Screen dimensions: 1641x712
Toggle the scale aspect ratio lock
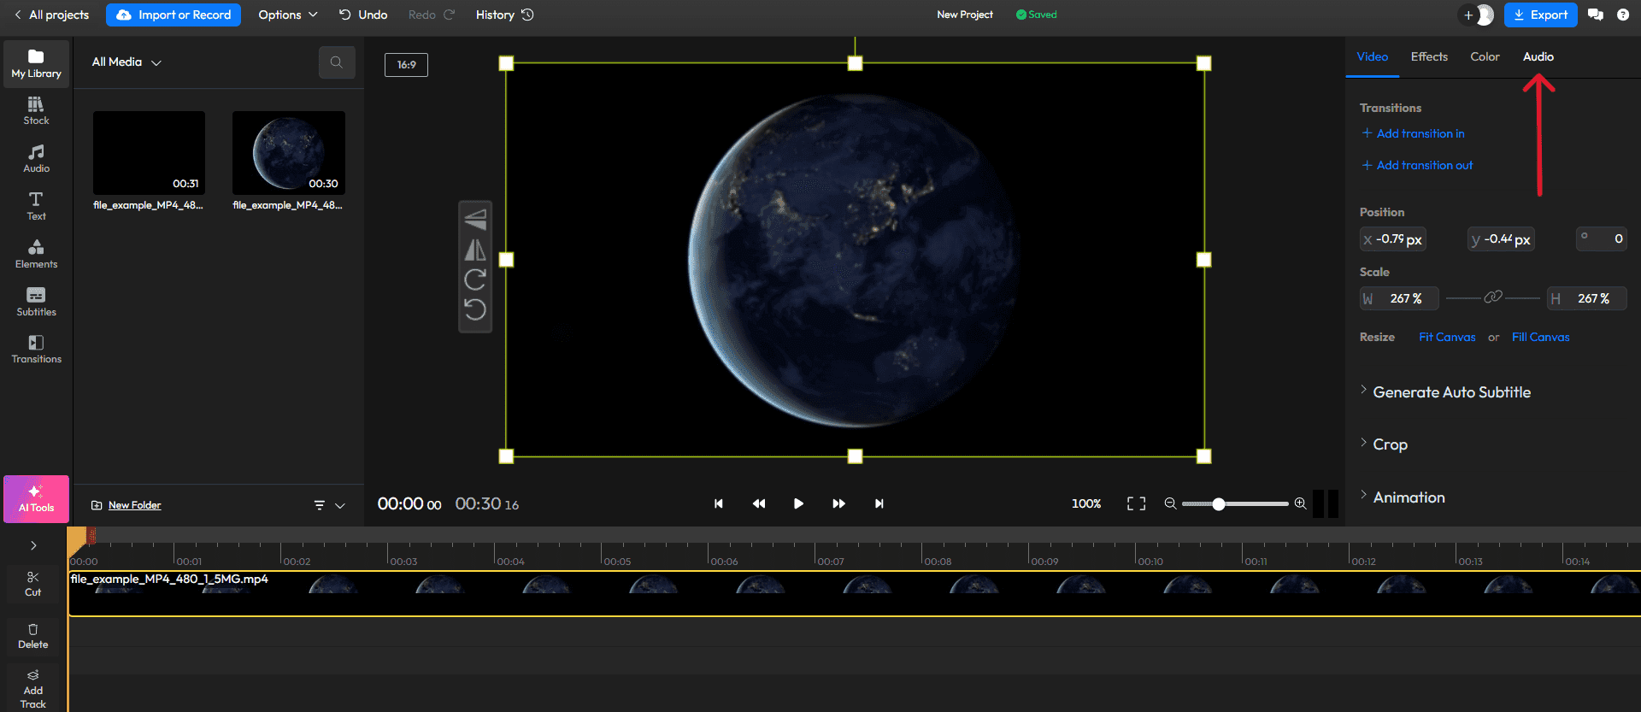tap(1493, 297)
